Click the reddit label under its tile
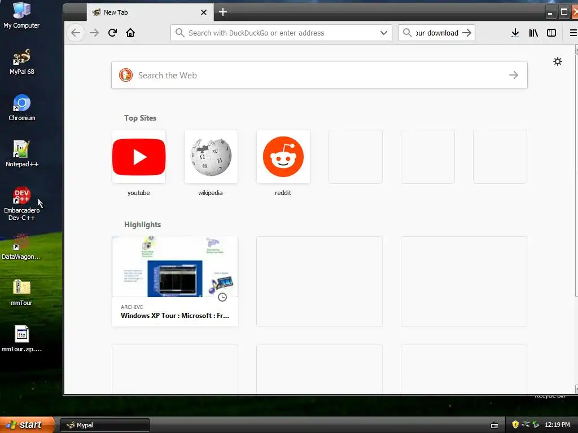578x433 pixels. [x=283, y=193]
